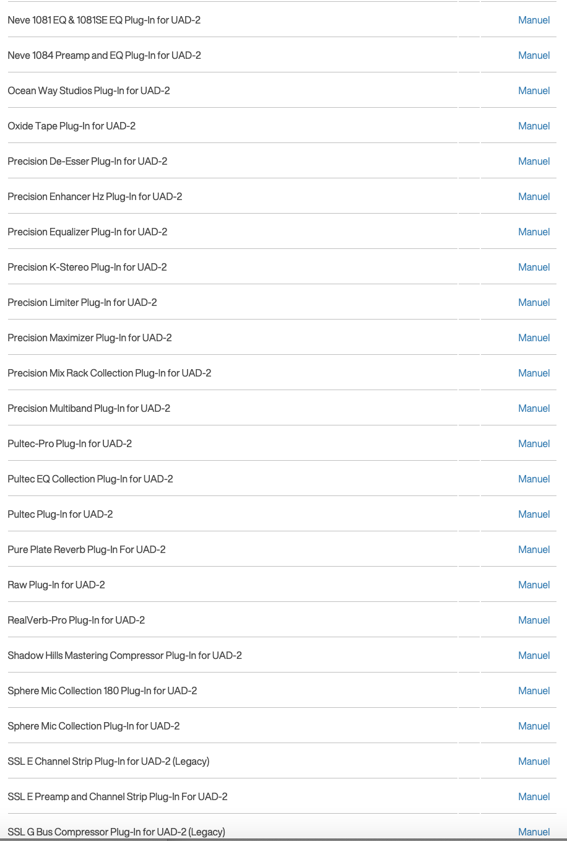This screenshot has height=841, width=567.
Task: Open Manuel link for Neve 1084 Preamp
Action: click(x=534, y=55)
